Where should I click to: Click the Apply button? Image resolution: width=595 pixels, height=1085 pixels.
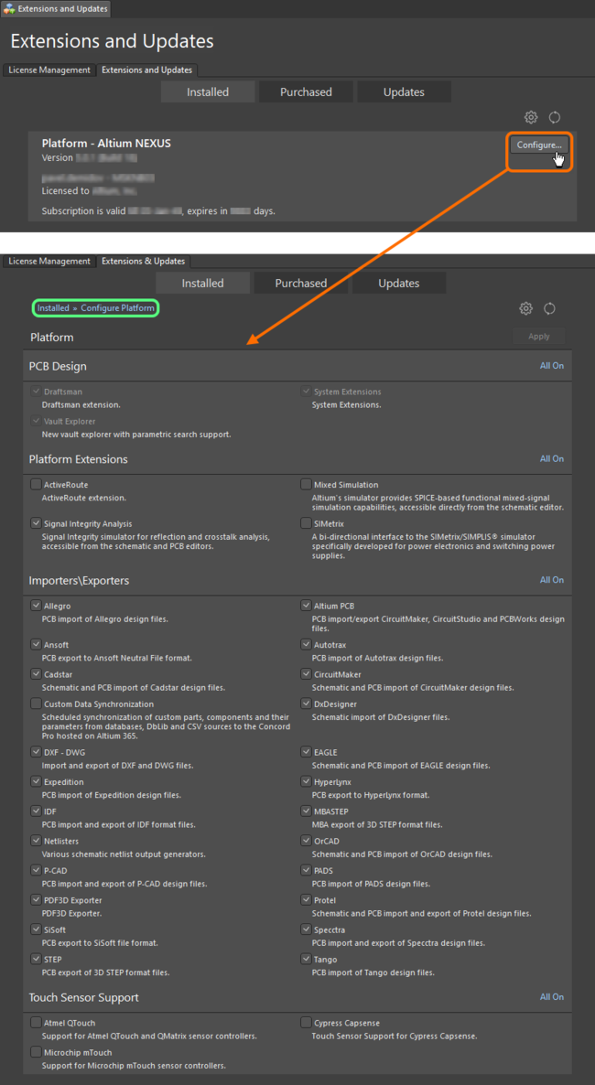538,337
